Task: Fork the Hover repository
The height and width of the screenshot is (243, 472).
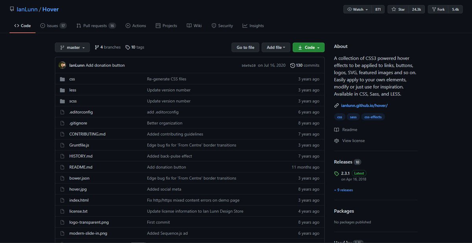Action: coord(438,9)
